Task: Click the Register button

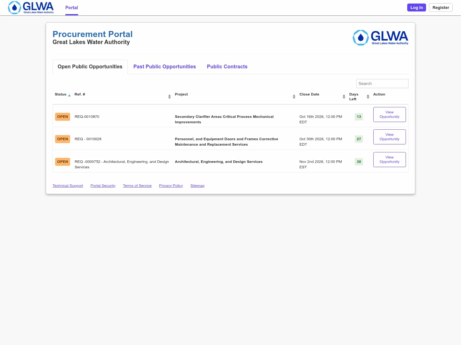Action: [x=441, y=7]
